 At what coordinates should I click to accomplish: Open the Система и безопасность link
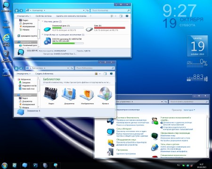pos(128,117)
